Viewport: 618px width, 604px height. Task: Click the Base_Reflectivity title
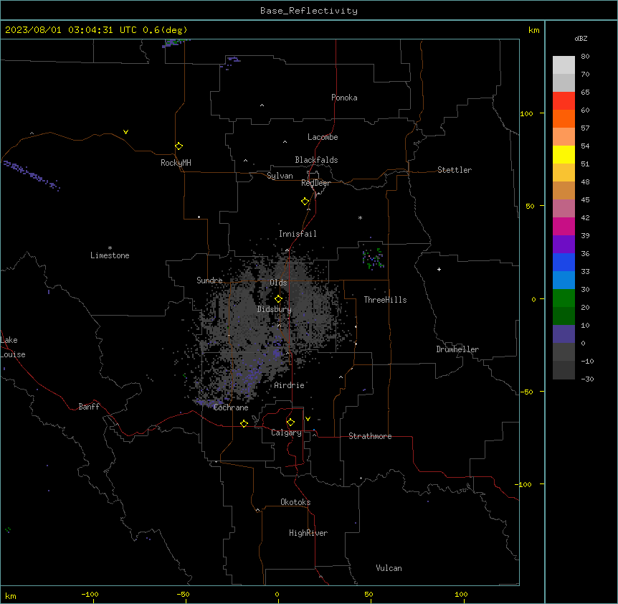point(309,11)
